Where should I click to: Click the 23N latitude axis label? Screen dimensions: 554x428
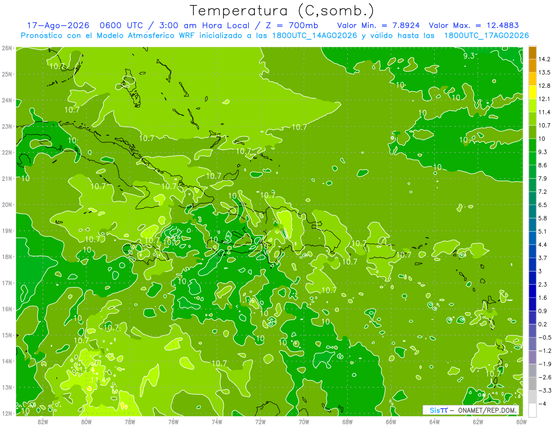[6, 126]
